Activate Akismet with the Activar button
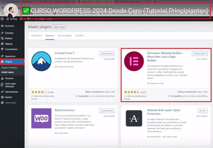 (x=203, y=111)
